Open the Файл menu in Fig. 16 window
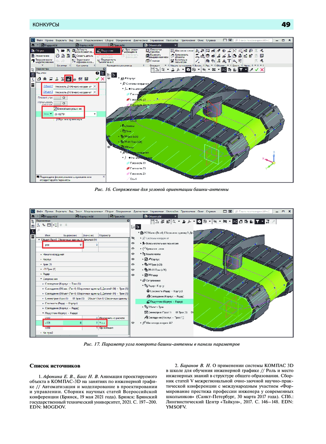The height and width of the screenshot is (444, 326). pos(40,40)
